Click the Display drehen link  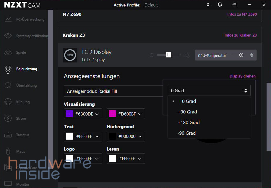click(x=243, y=76)
